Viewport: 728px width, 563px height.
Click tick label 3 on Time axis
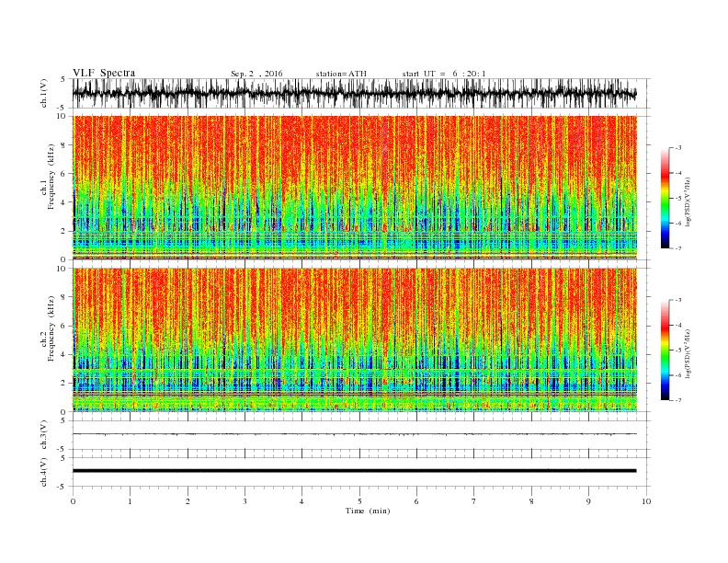click(245, 501)
